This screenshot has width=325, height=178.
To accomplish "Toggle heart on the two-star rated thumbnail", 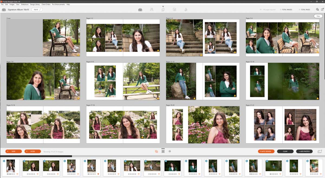I will (260, 174).
